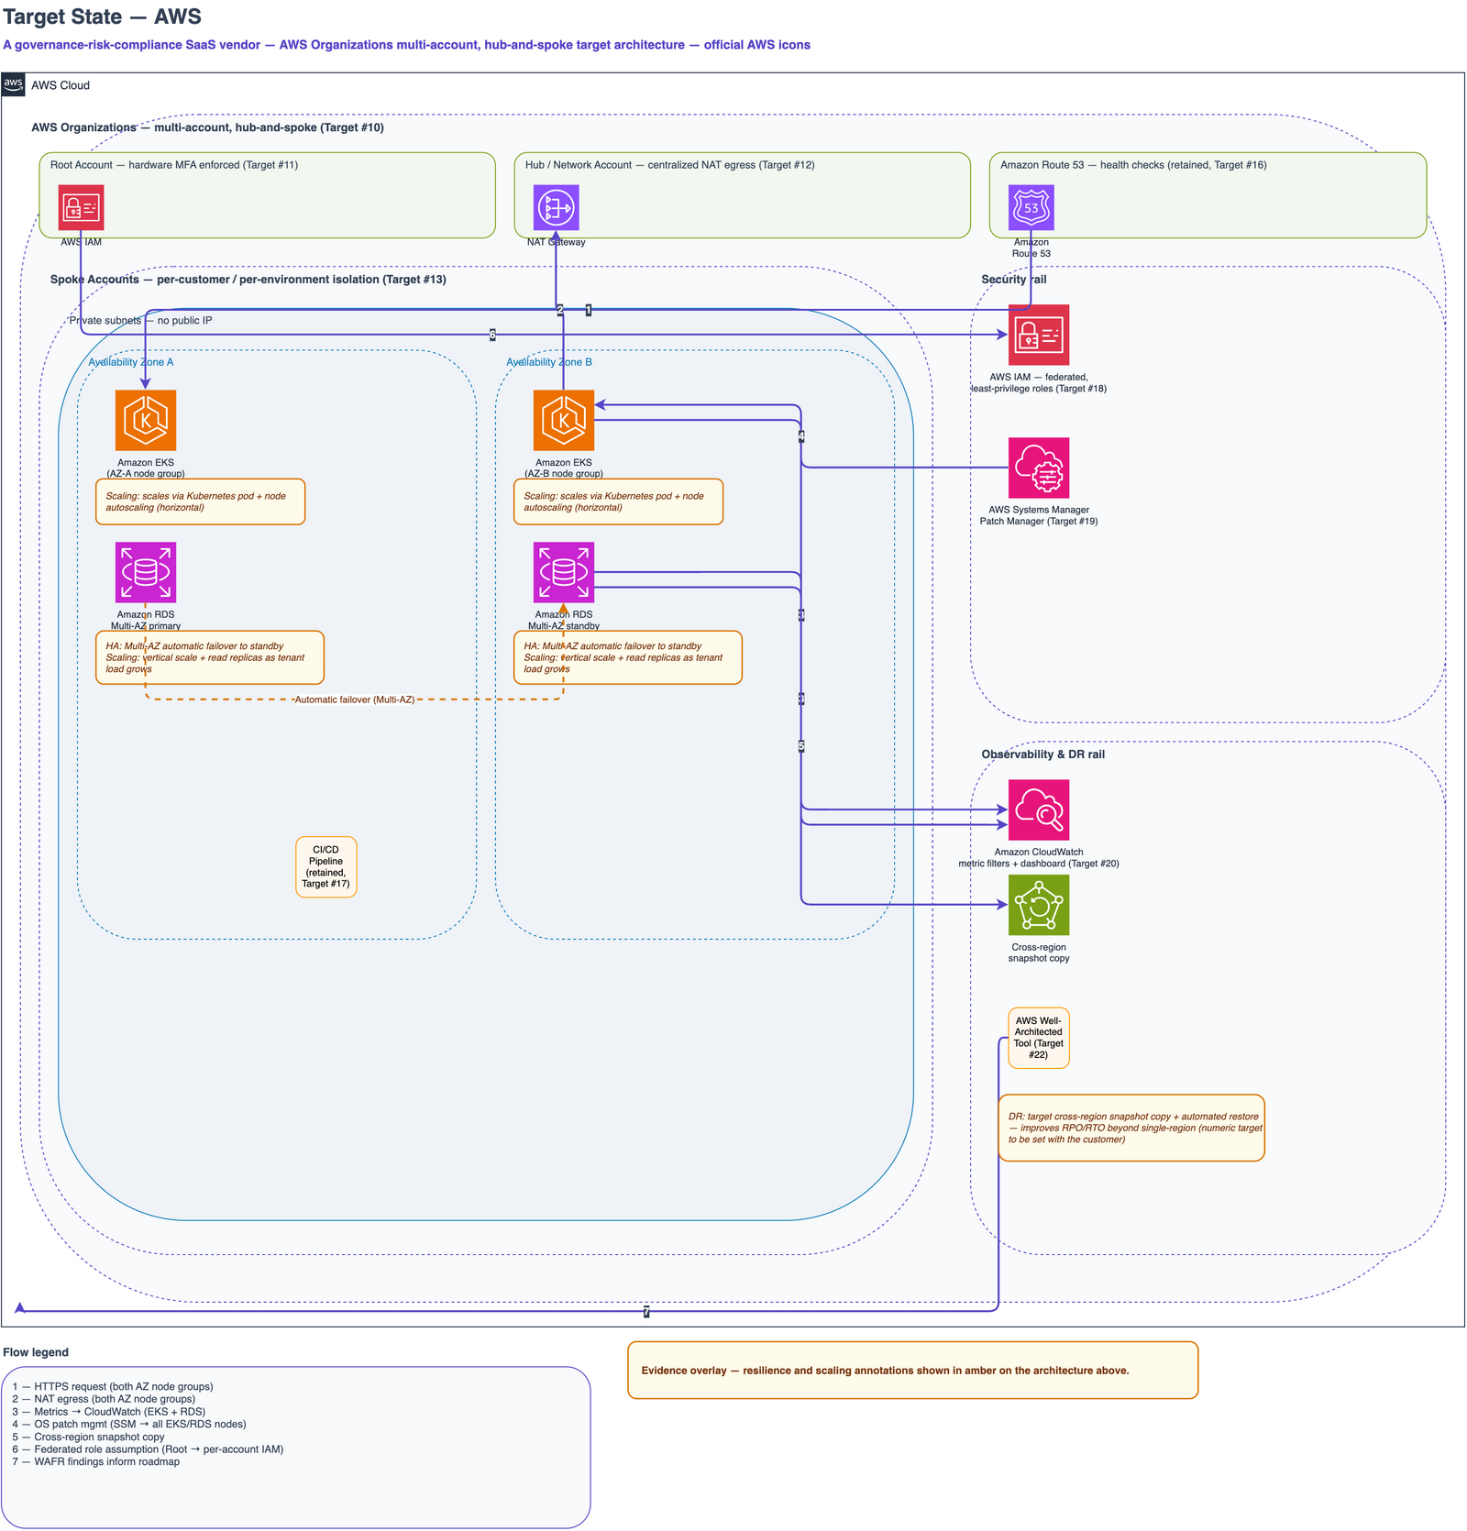
Task: Click the AWS Well-Architected Tool box
Action: 1039,1038
